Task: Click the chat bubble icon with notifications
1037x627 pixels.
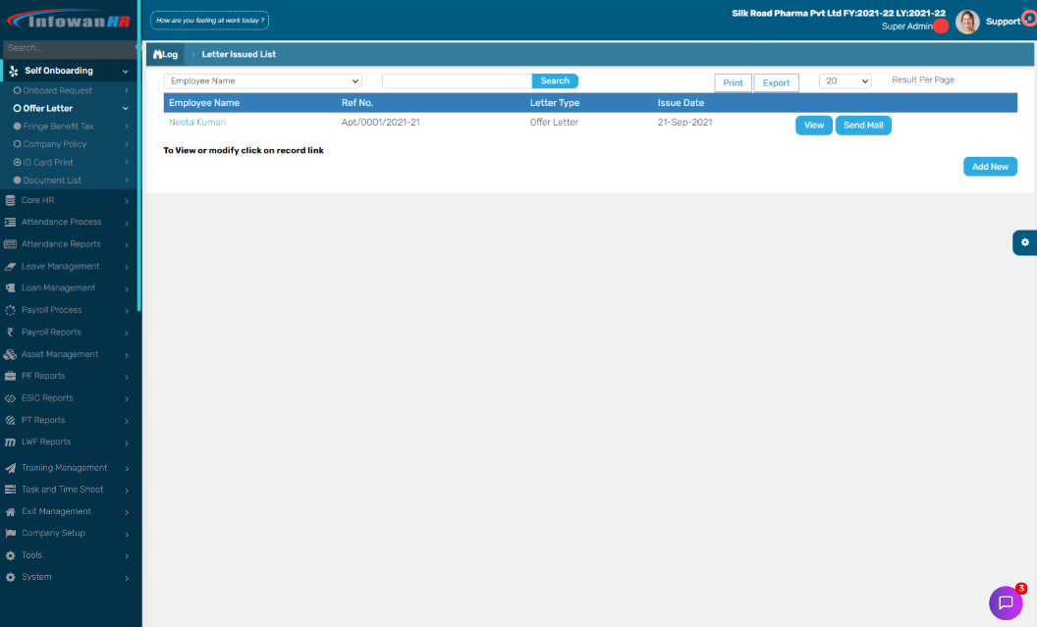Action: [x=1005, y=602]
